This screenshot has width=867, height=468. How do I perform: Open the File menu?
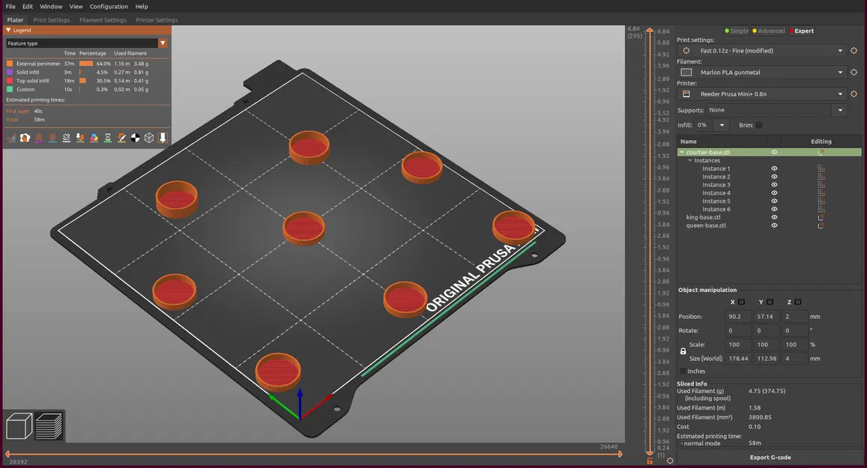10,7
